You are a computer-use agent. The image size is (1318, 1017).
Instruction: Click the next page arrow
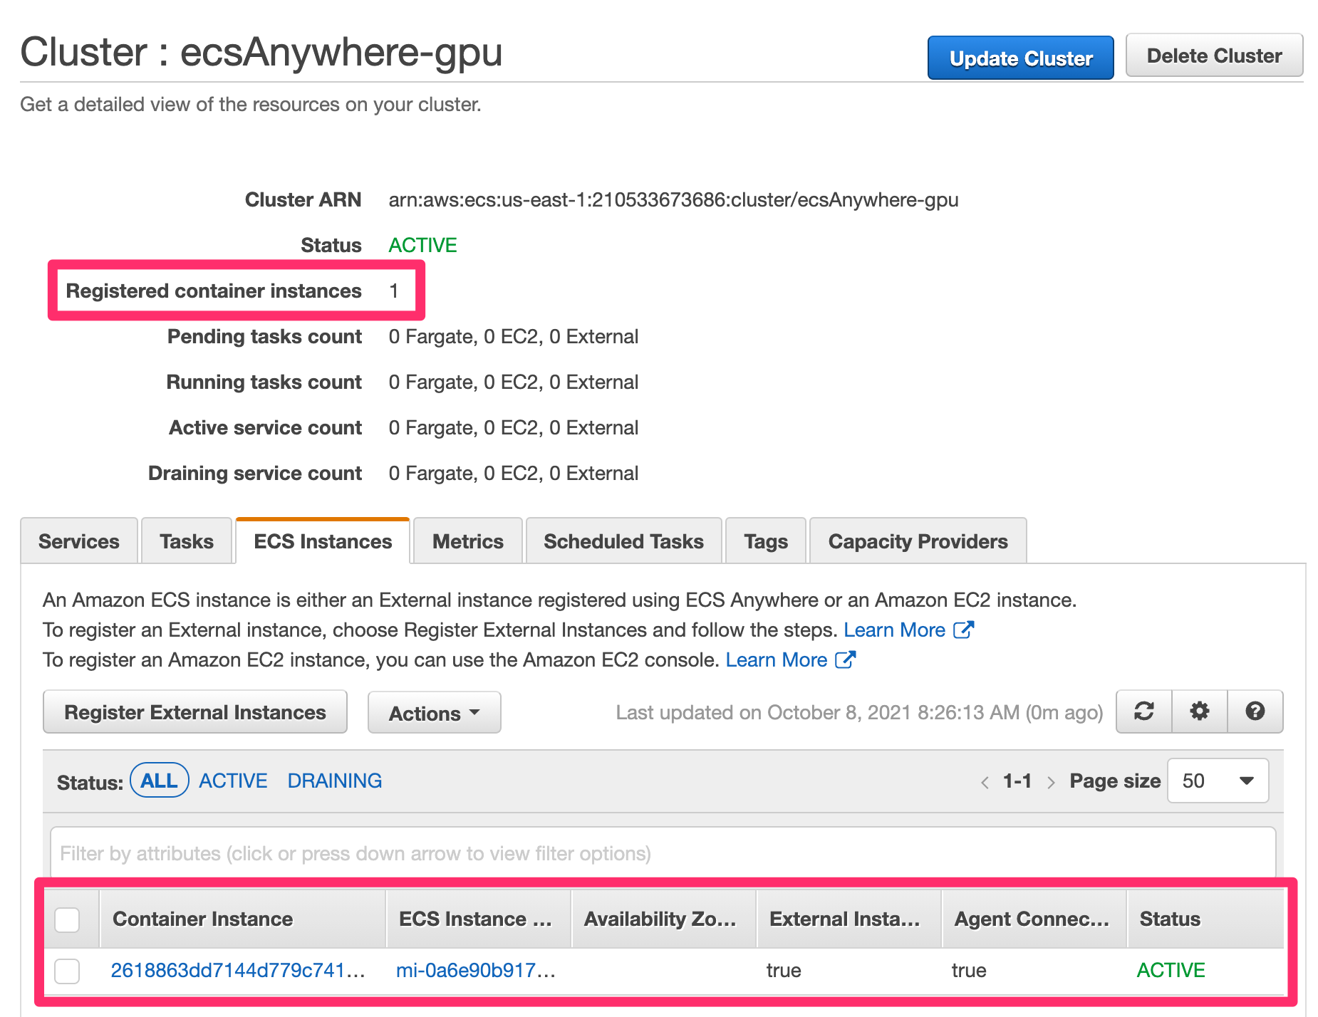tap(1052, 781)
